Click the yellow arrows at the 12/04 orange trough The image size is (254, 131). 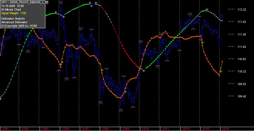tap(61, 63)
